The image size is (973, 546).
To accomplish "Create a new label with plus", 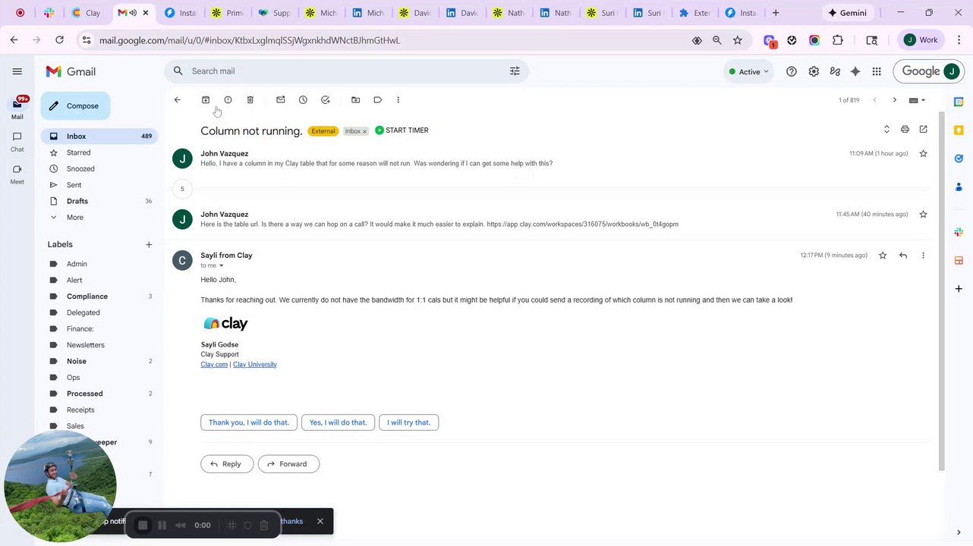I will point(149,245).
